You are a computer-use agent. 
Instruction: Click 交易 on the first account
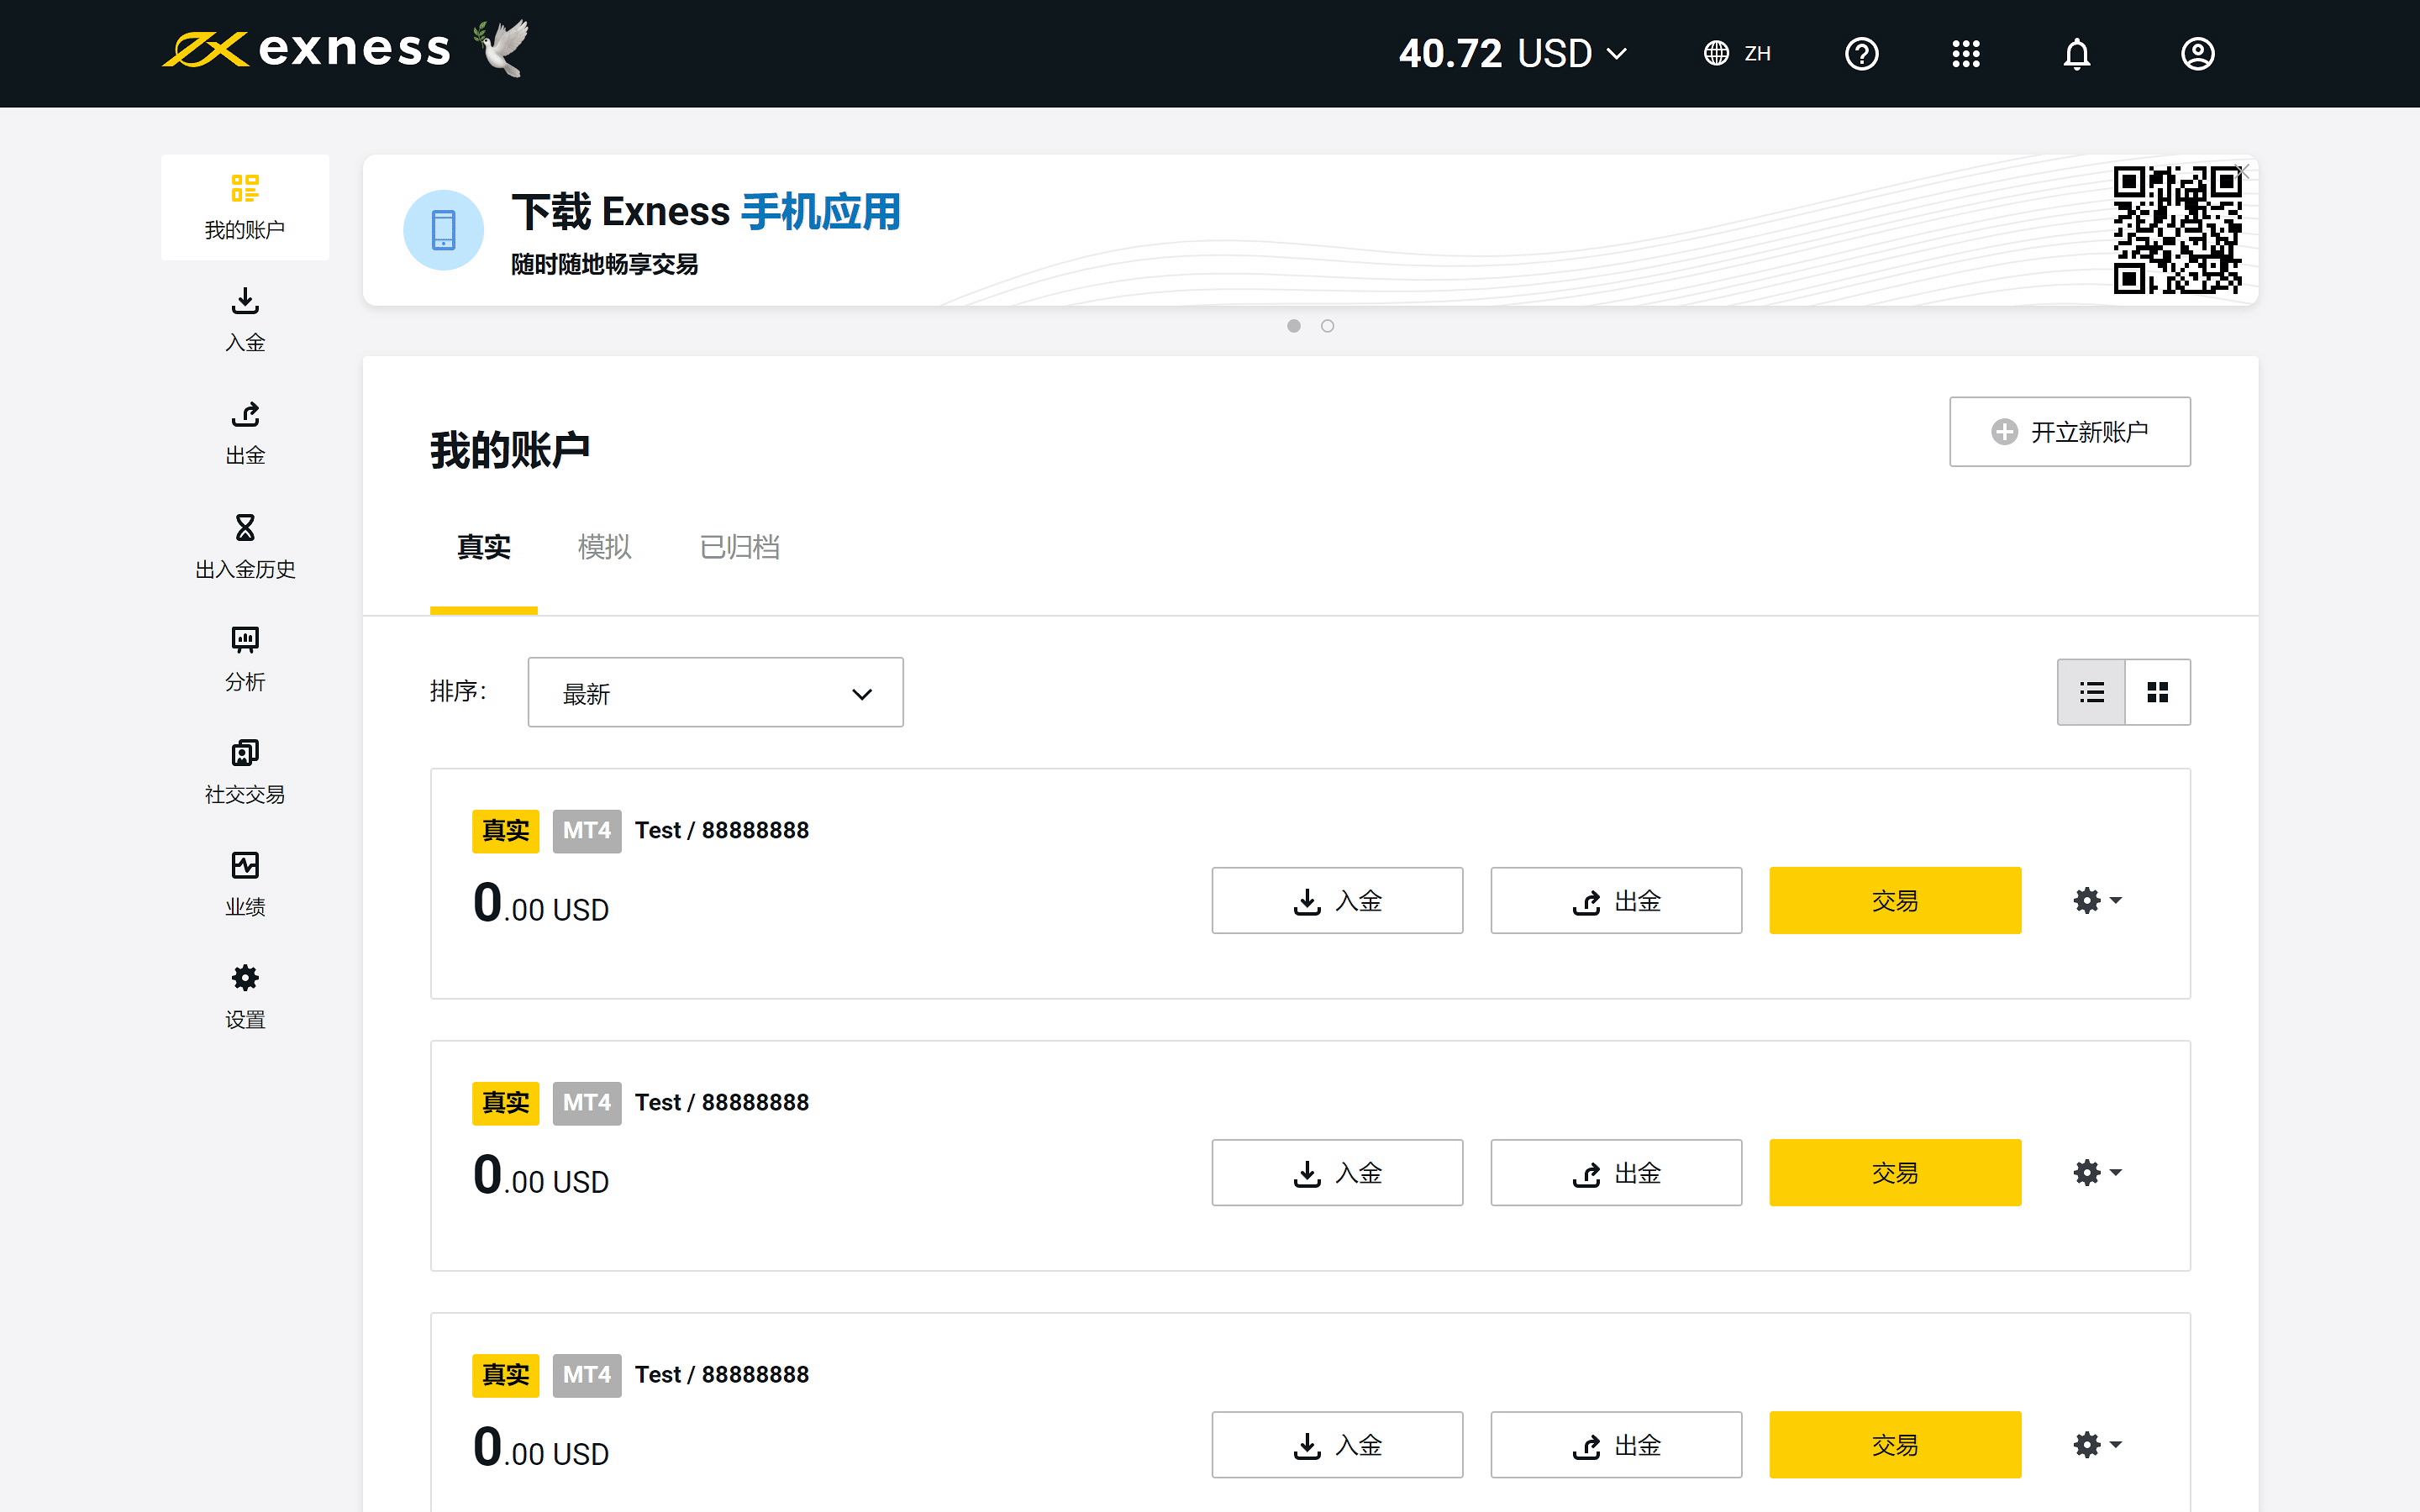tap(1894, 901)
